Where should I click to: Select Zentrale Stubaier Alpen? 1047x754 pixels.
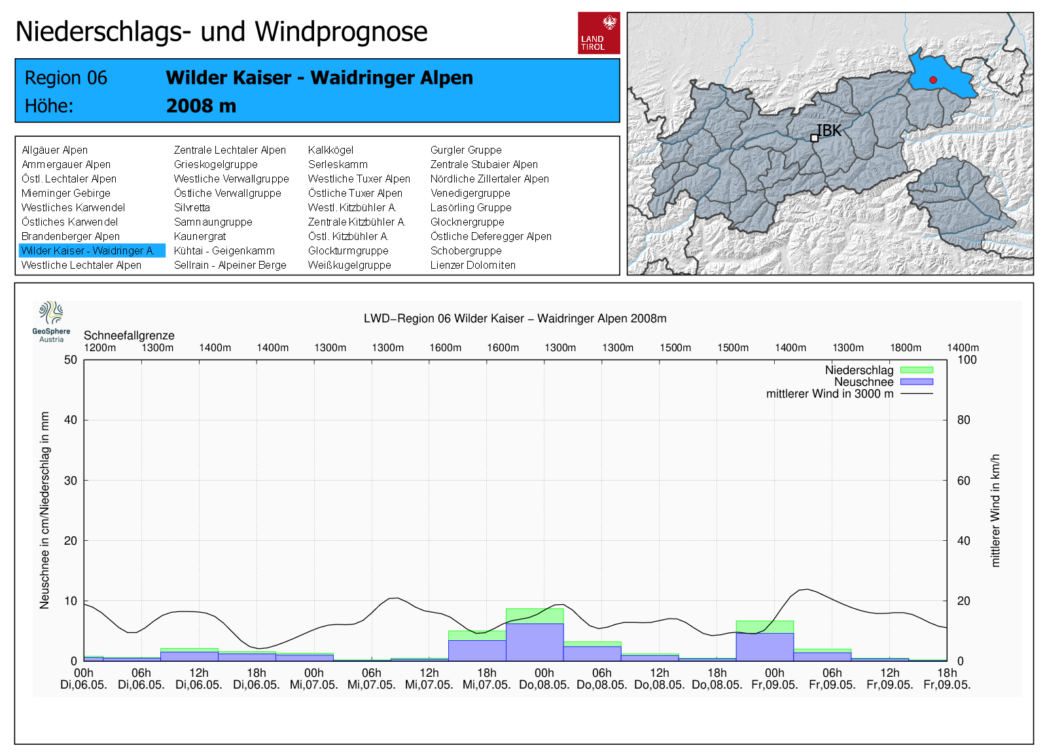click(x=484, y=165)
